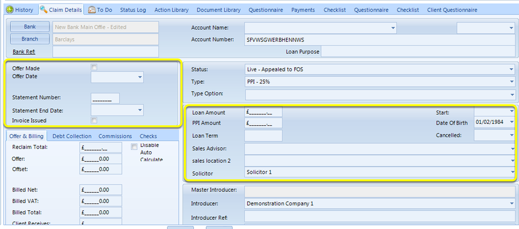The width and height of the screenshot is (519, 229).
Task: Open the Type dropdown showing PPI - 25%
Action: point(512,81)
